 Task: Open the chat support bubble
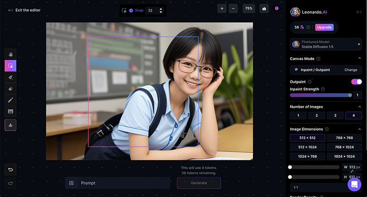(354, 185)
